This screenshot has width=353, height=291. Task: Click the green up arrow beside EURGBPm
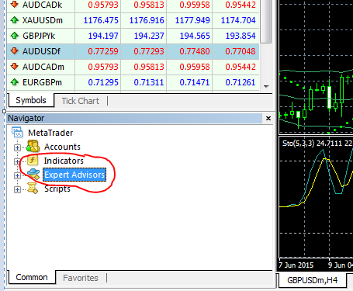point(15,82)
